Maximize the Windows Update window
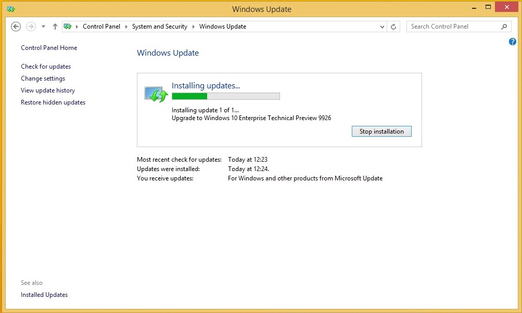This screenshot has width=522, height=313. pyautogui.click(x=488, y=7)
